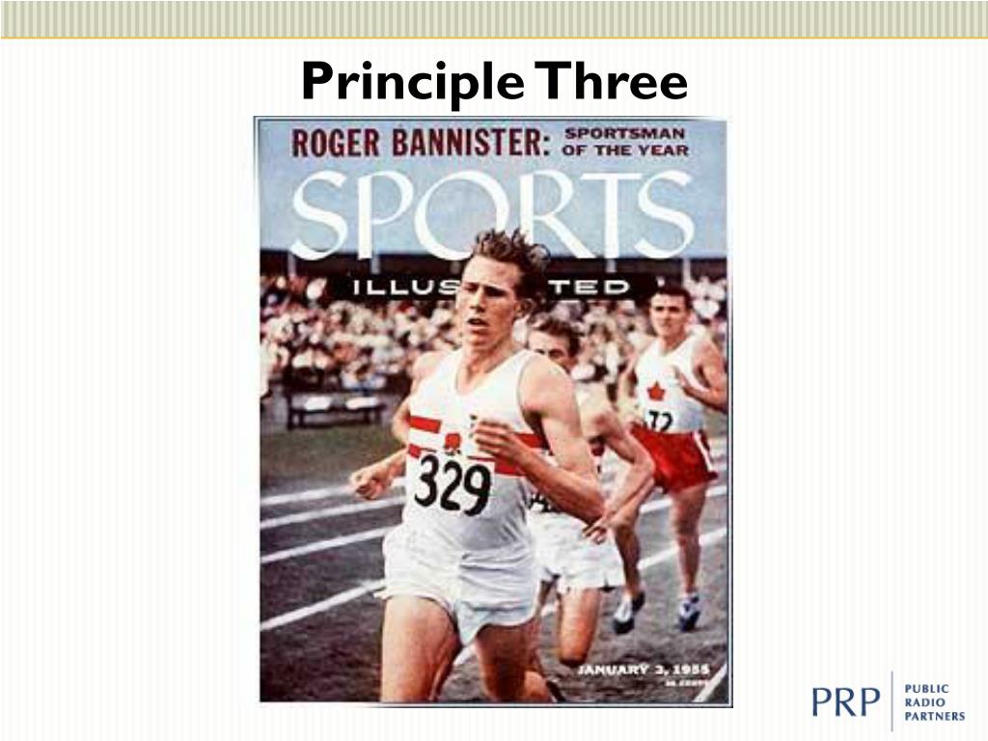988x741 pixels.
Task: Click the Sportsman of the Year caption
Action: (624, 142)
